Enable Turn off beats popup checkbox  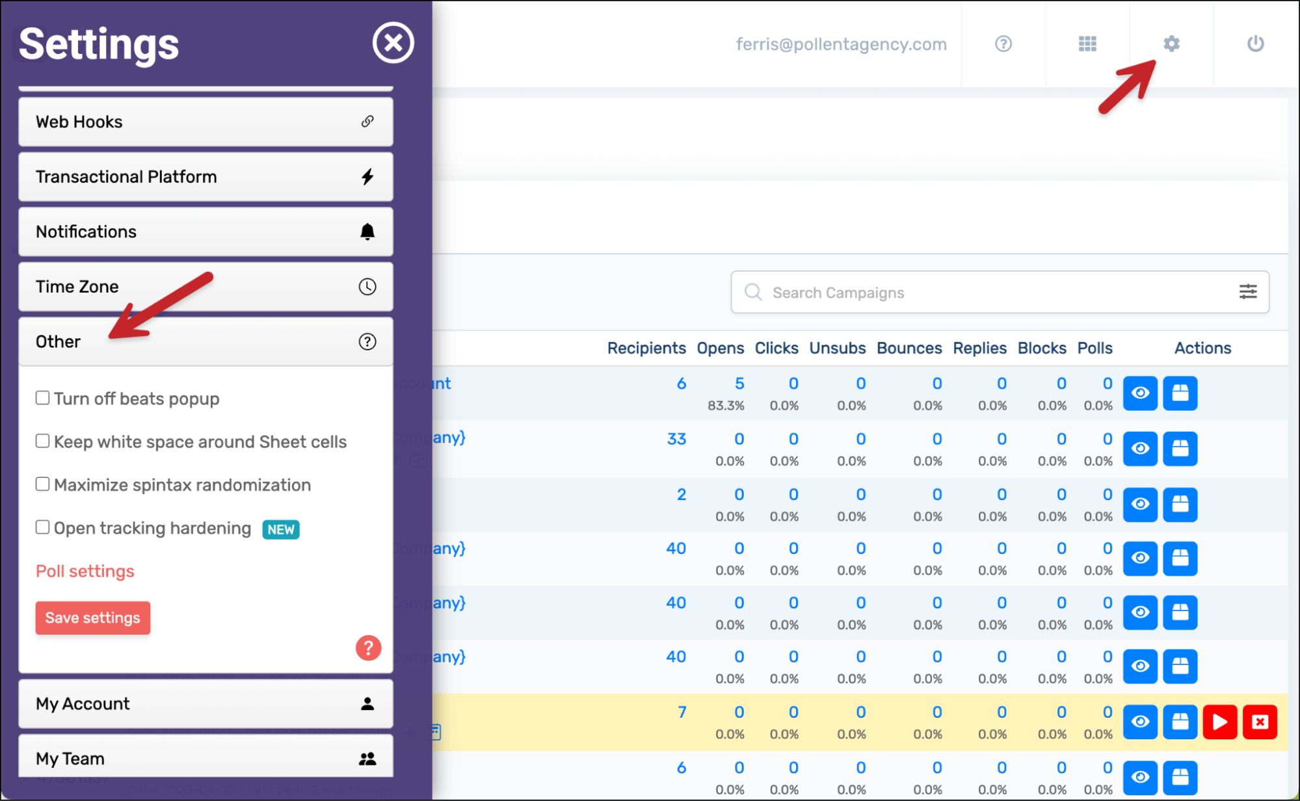[43, 398]
